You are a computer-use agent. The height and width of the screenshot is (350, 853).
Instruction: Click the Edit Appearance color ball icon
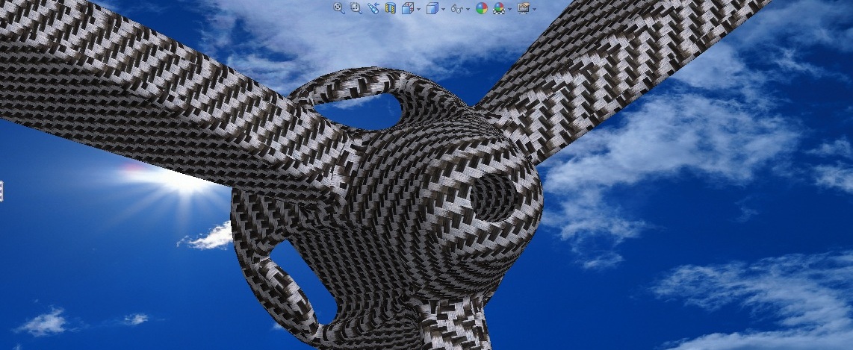(x=482, y=8)
